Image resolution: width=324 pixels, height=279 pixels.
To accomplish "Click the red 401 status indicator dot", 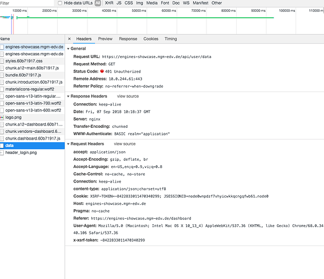I will pyautogui.click(x=102, y=71).
